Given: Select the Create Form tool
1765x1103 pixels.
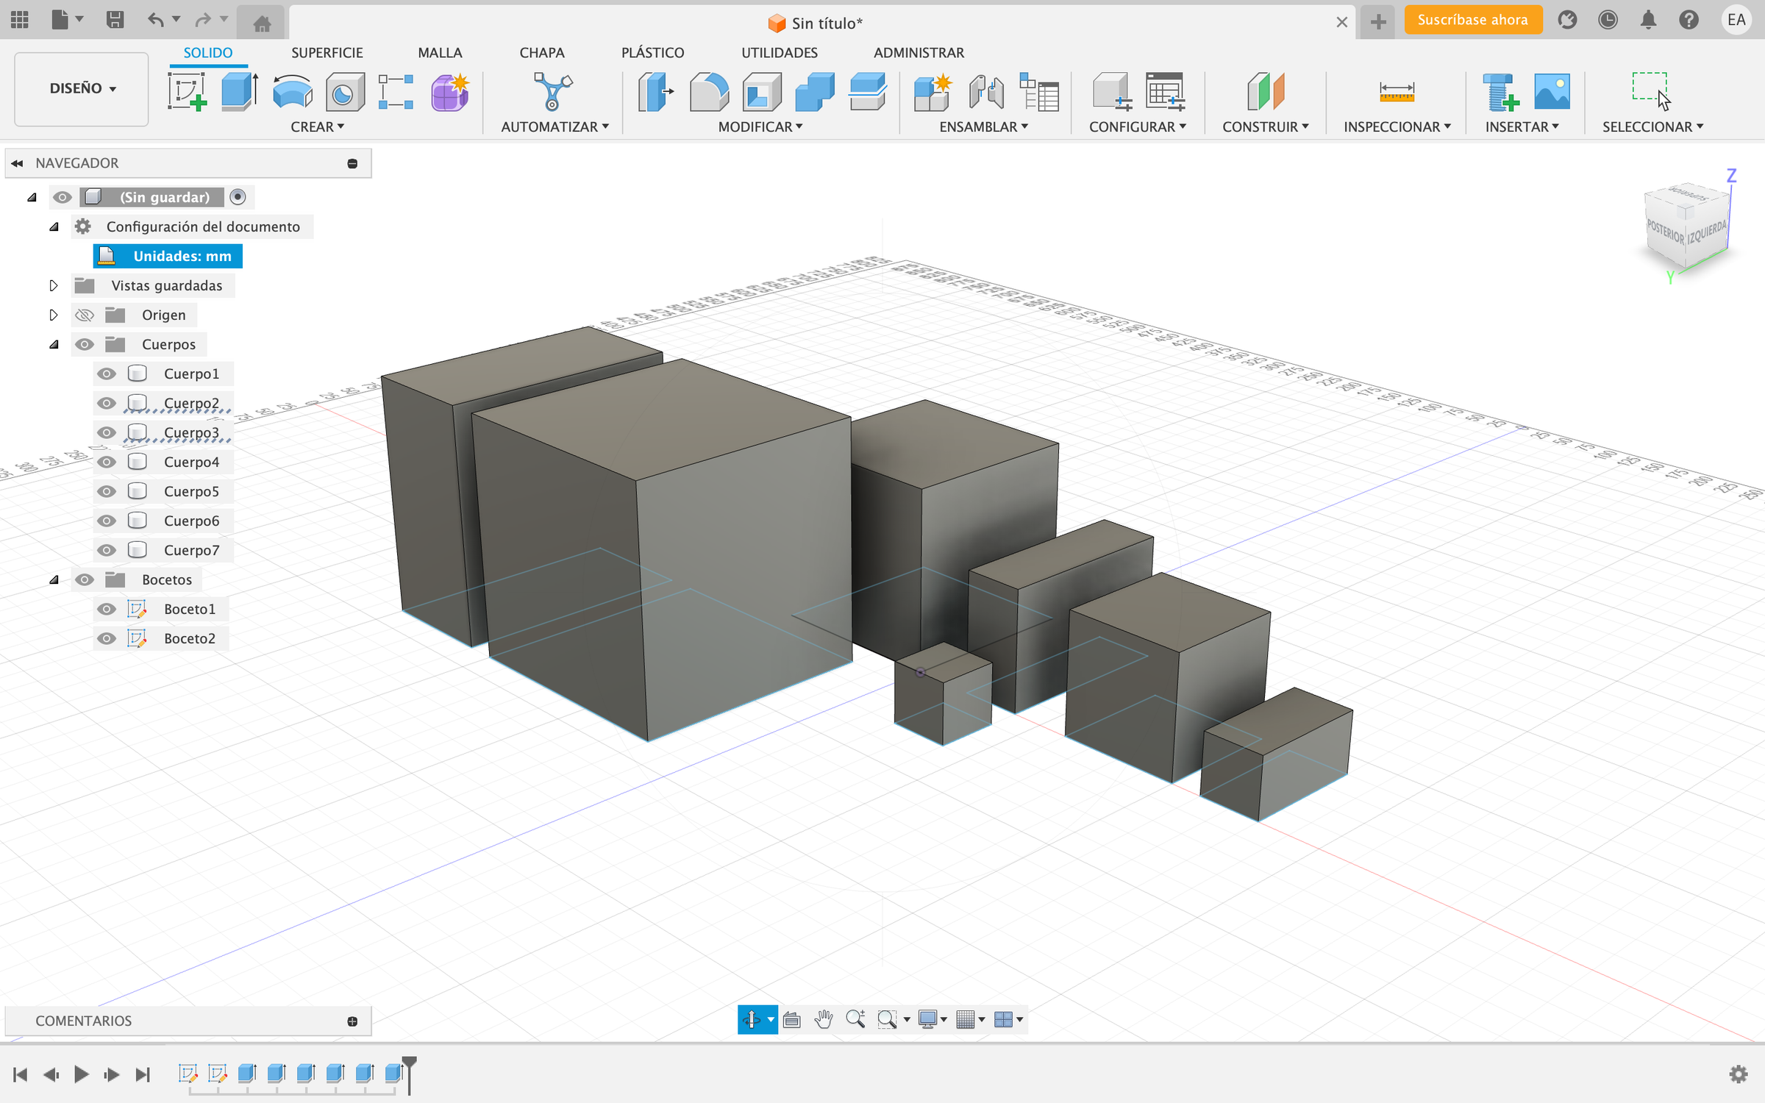Looking at the screenshot, I should click(449, 92).
